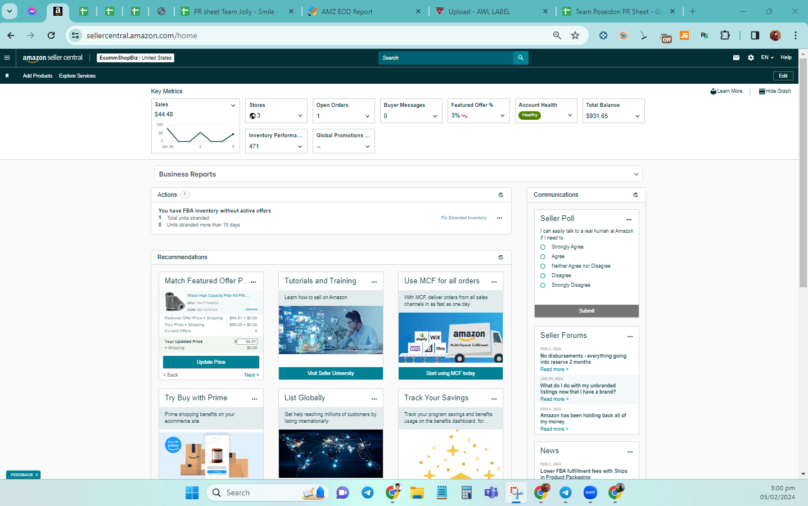Bookmark this page with the star icon

[x=575, y=35]
